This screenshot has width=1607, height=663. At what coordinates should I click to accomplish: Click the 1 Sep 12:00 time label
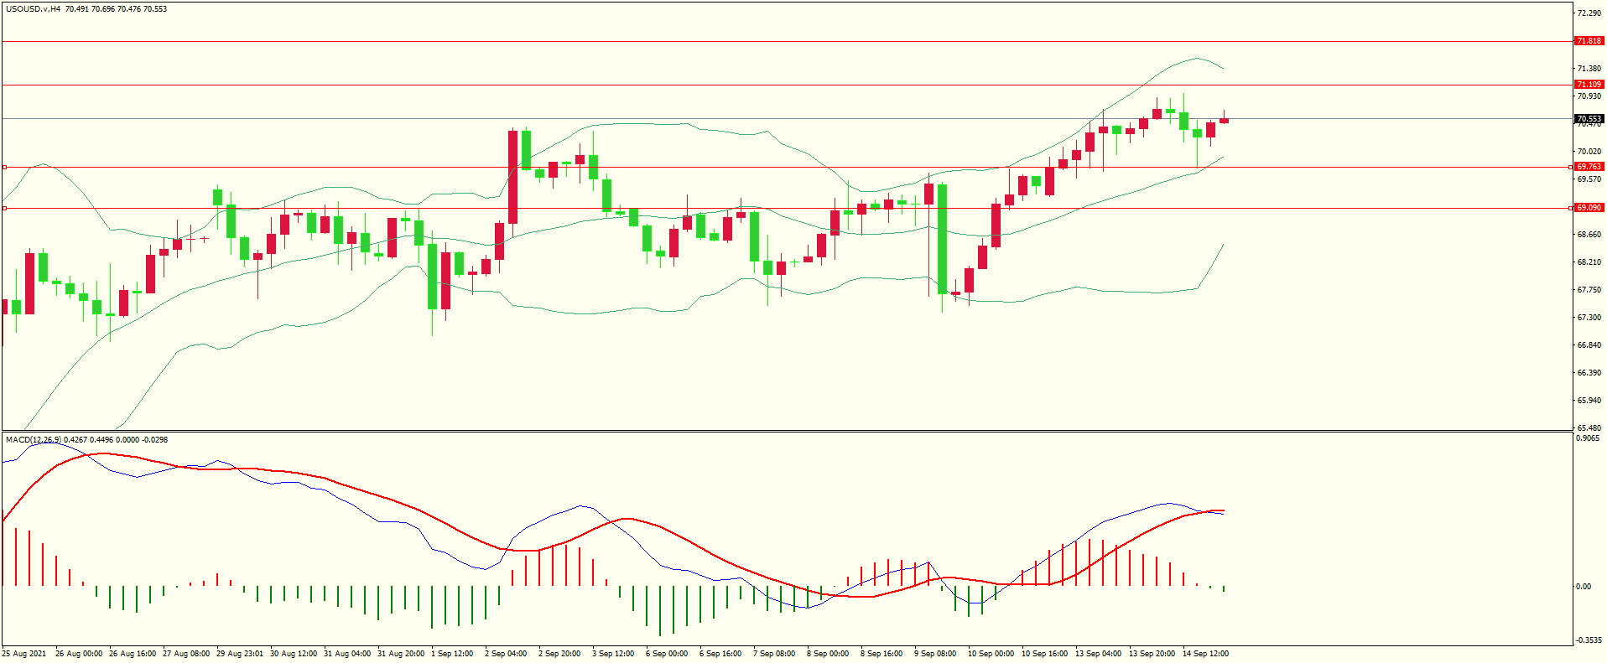tap(452, 654)
